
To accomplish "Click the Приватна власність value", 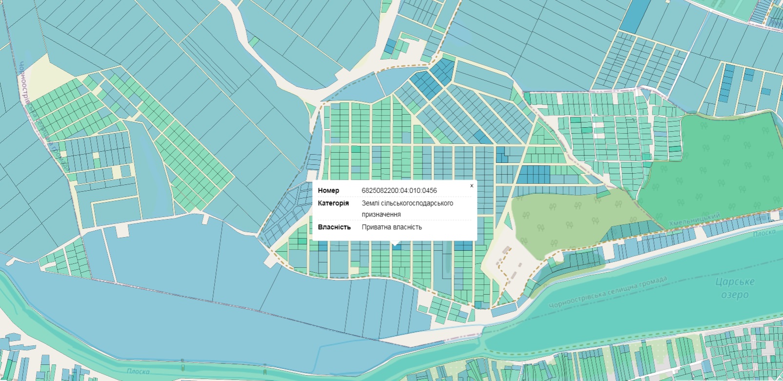I will pyautogui.click(x=392, y=227).
